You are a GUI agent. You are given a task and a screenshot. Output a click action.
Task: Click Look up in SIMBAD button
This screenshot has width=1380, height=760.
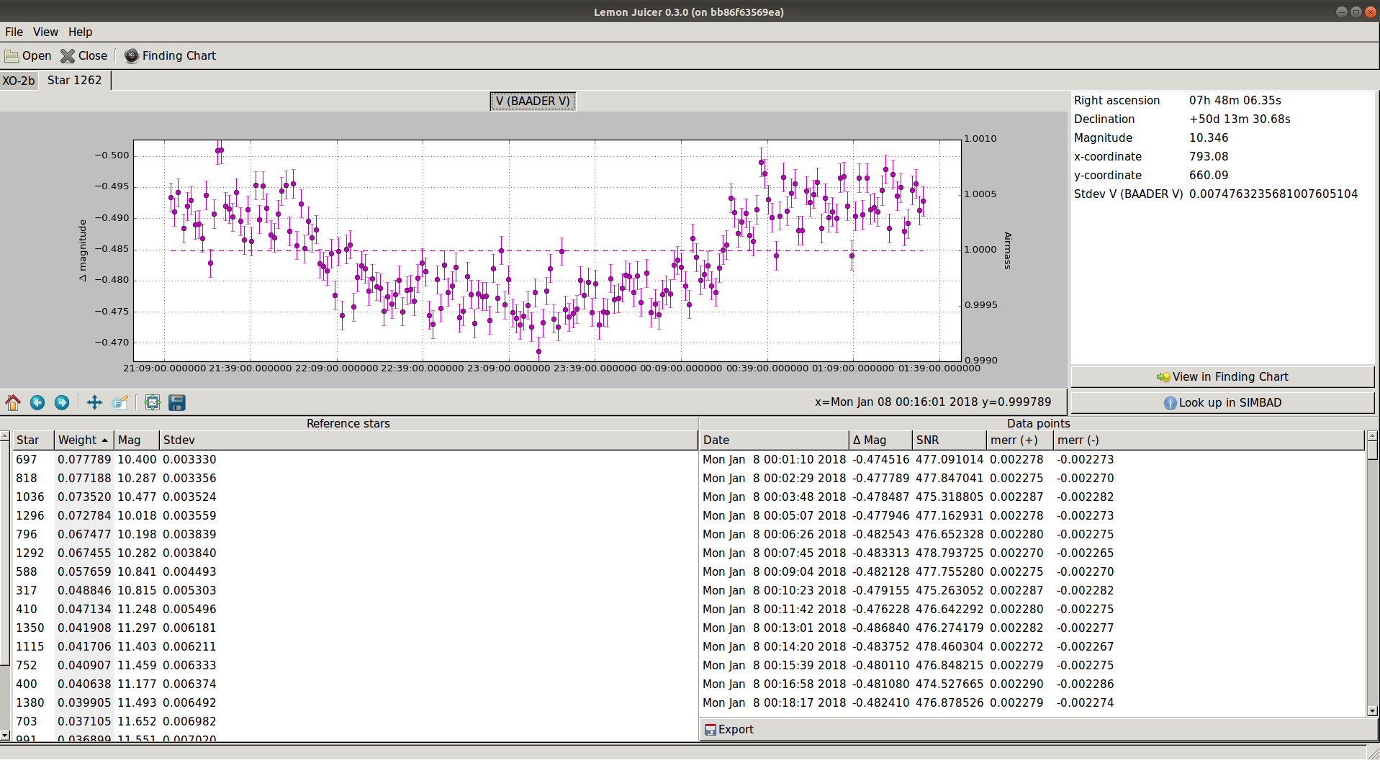coord(1222,402)
